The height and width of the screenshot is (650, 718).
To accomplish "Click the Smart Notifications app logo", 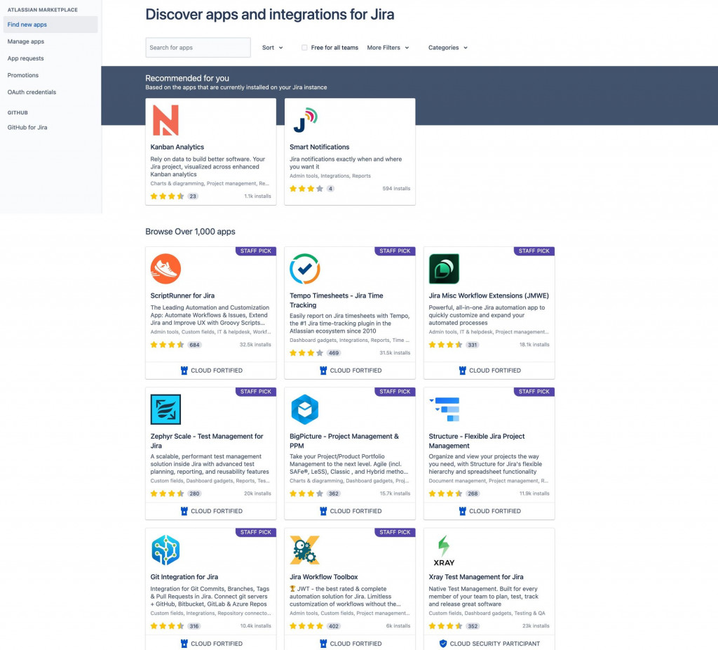I will click(x=305, y=120).
